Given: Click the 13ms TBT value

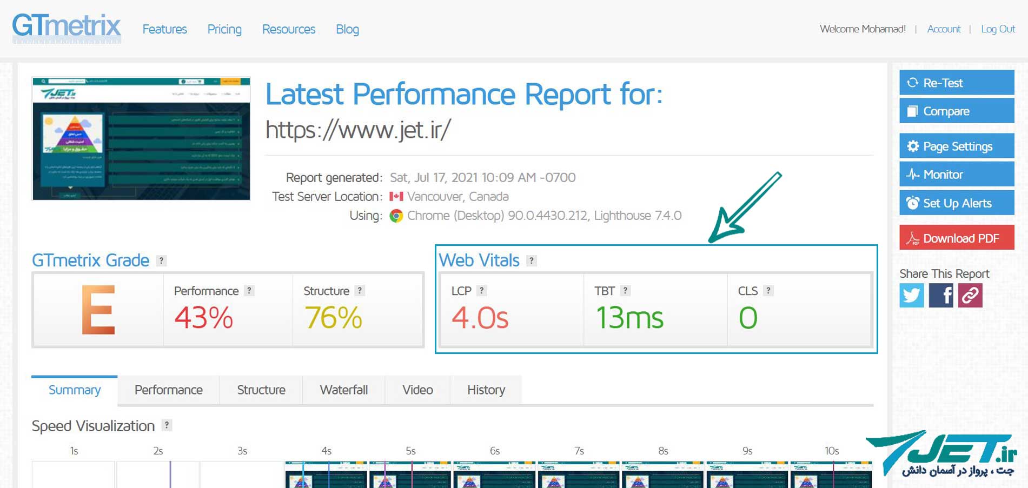Looking at the screenshot, I should pyautogui.click(x=629, y=318).
